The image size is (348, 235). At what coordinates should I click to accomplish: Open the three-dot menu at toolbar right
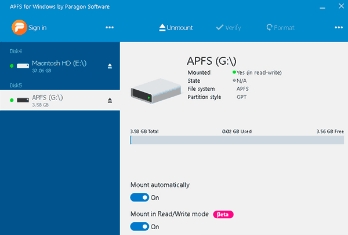tap(339, 27)
